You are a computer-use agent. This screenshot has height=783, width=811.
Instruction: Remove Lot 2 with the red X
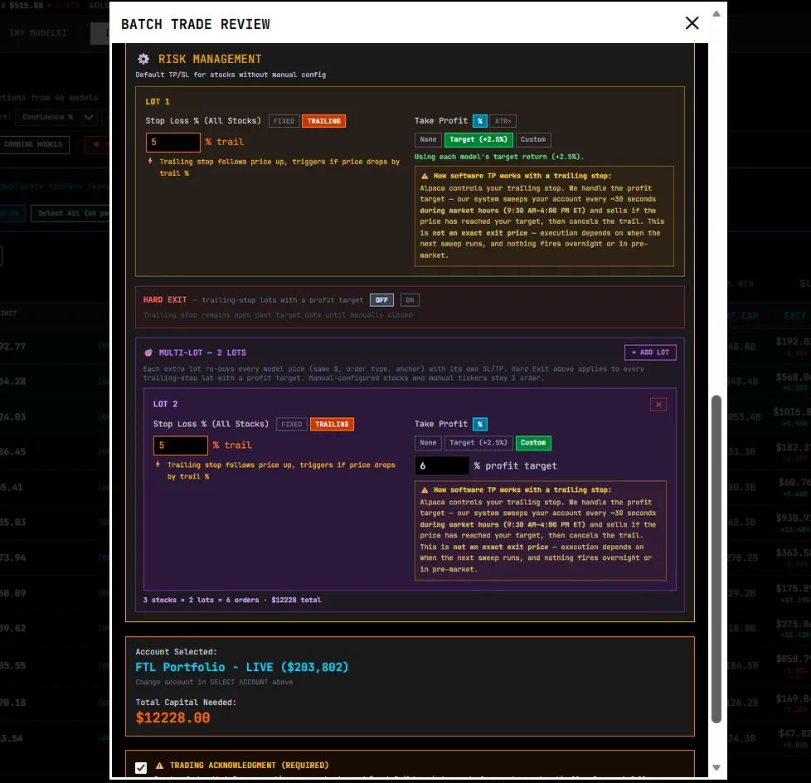click(x=658, y=405)
